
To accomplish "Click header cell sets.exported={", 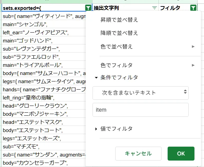I will 47,8.
